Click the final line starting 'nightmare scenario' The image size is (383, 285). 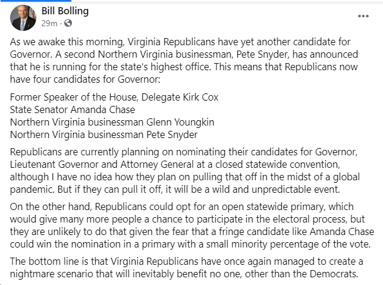184,274
